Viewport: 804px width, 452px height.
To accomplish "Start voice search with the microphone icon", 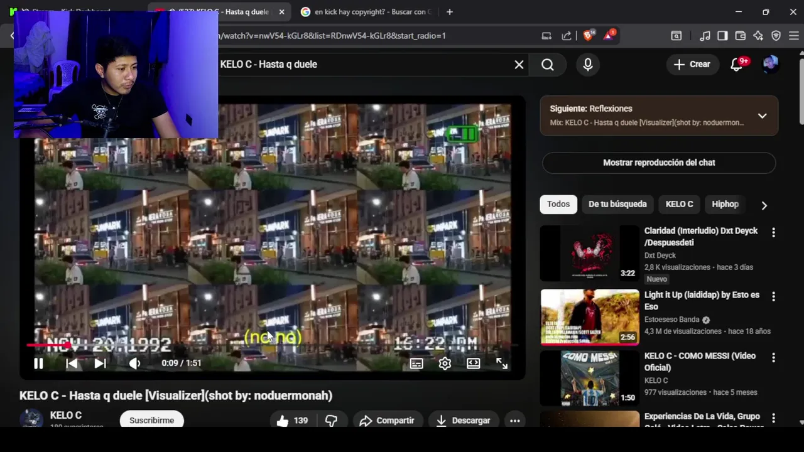I will [588, 65].
